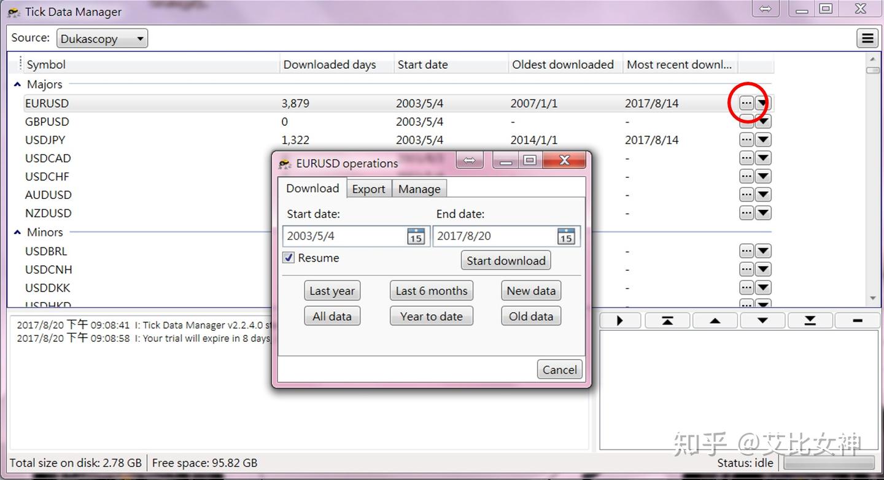
Task: Choose the Last year date preset
Action: 332,291
